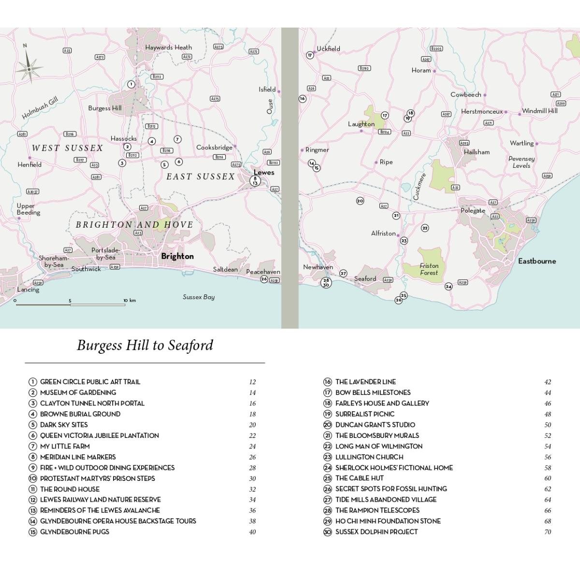The image size is (580, 580).
Task: Click page number 12 in the index
Action: (x=252, y=382)
